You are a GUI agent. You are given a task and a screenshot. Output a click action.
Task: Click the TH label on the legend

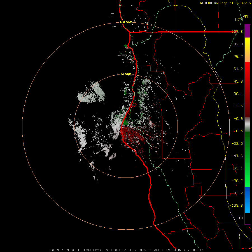coord(241,218)
